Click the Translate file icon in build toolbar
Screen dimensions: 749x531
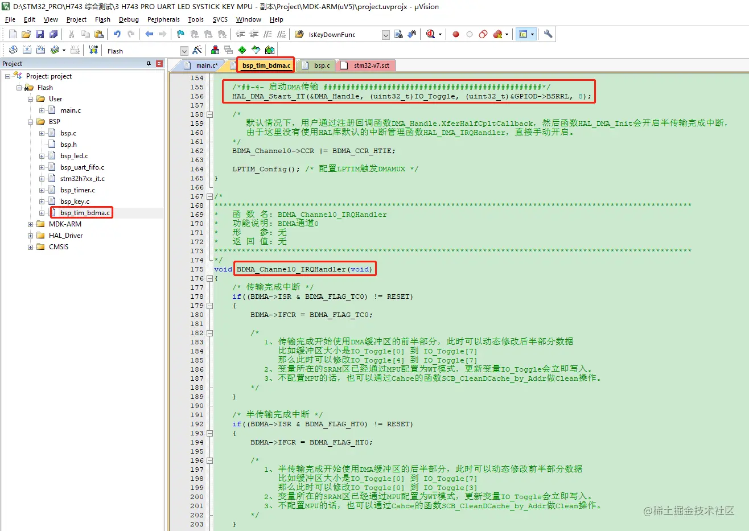click(13, 50)
